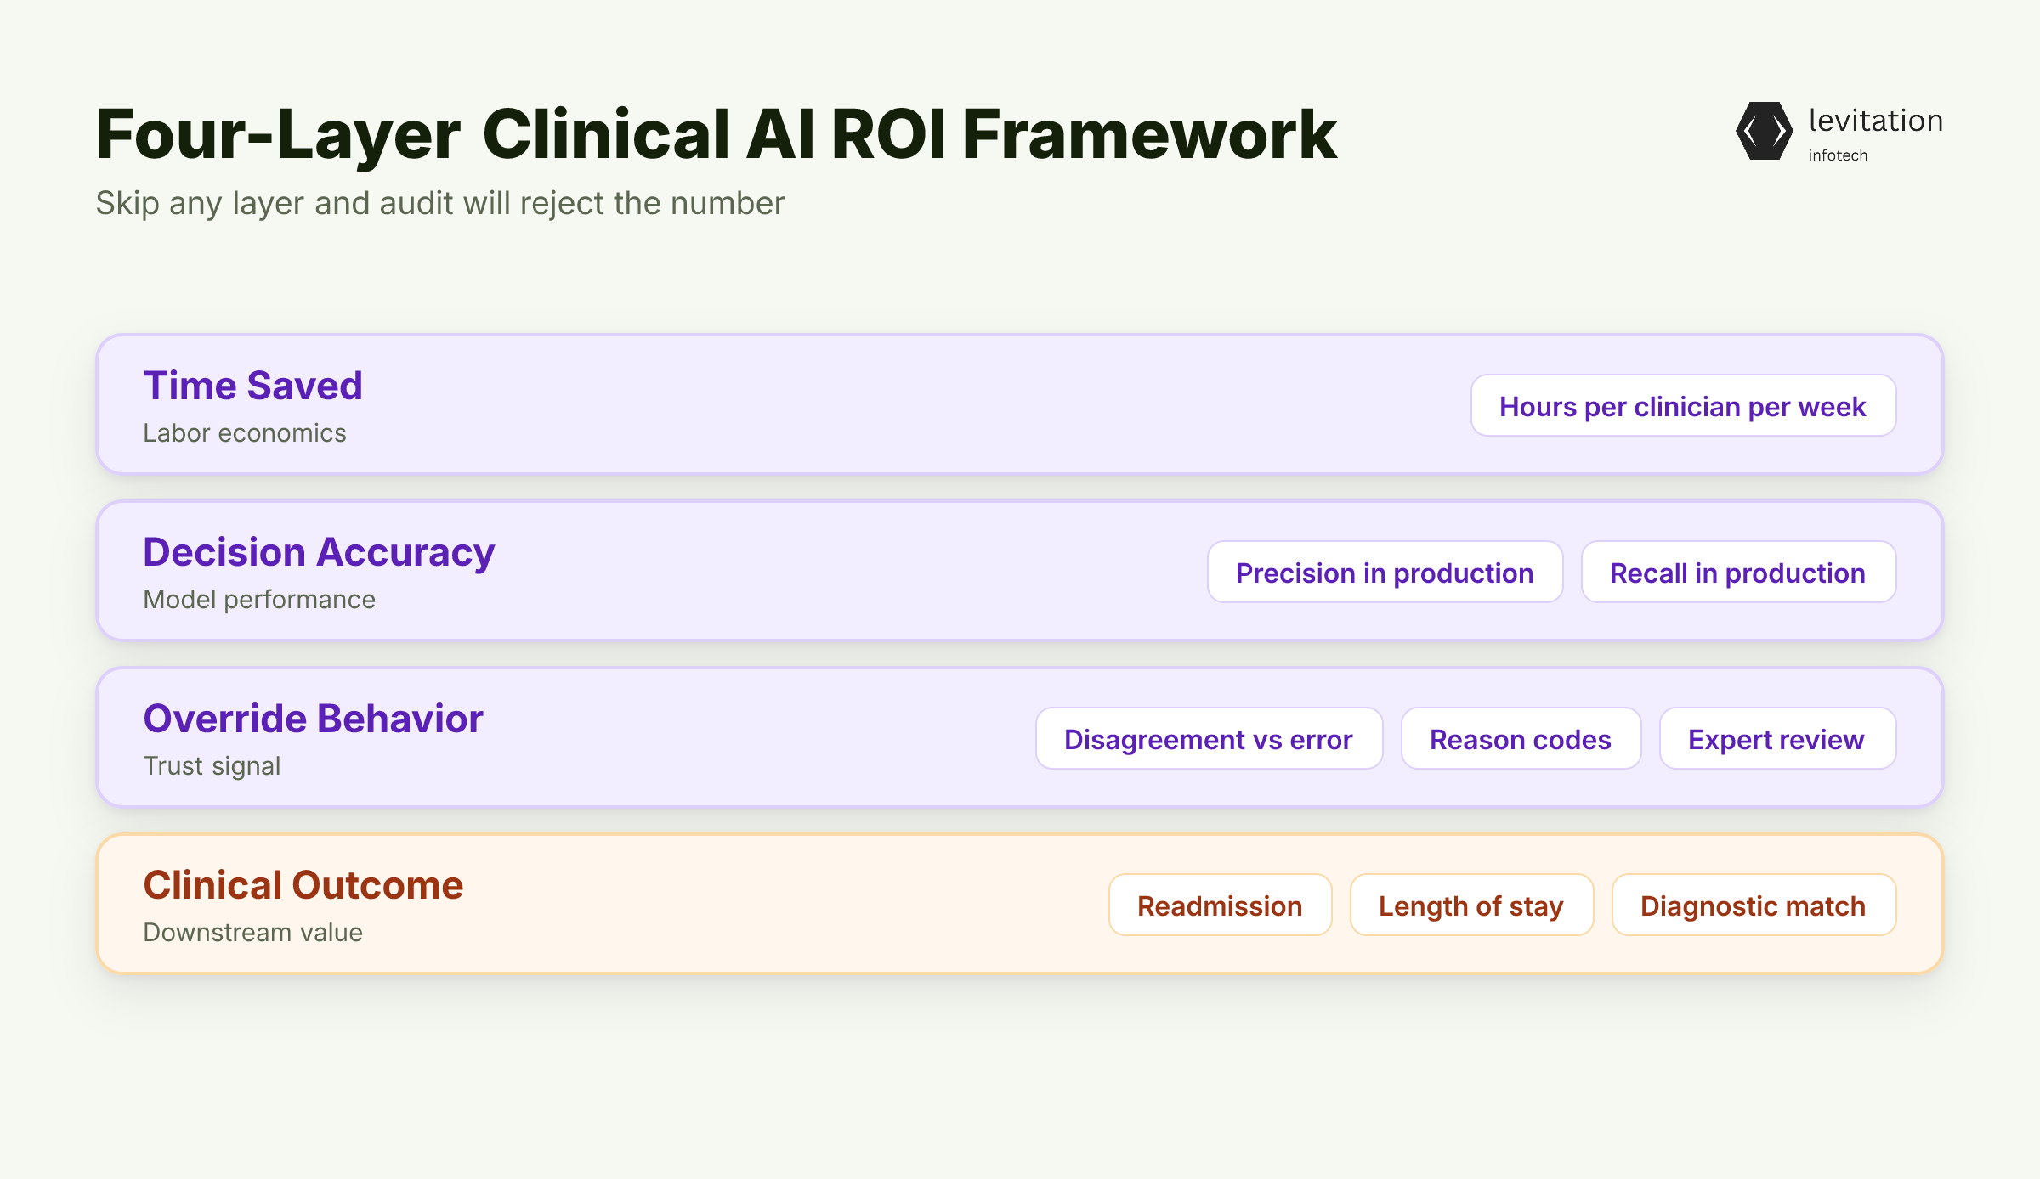
Task: Click the 'levitation' brand name text
Action: (x=1876, y=121)
